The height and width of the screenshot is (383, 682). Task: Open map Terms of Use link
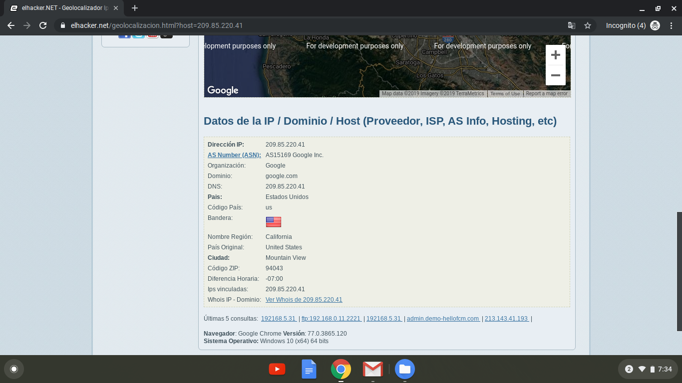tap(505, 94)
